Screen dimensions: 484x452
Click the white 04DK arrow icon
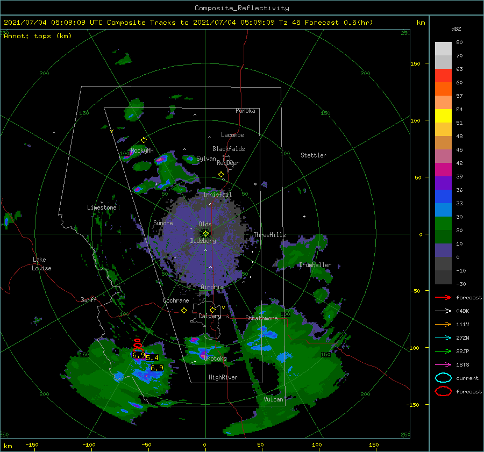tap(443, 311)
